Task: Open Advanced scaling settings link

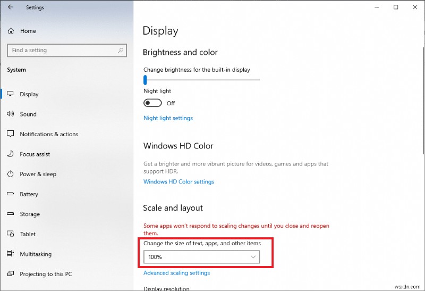Action: (176, 273)
